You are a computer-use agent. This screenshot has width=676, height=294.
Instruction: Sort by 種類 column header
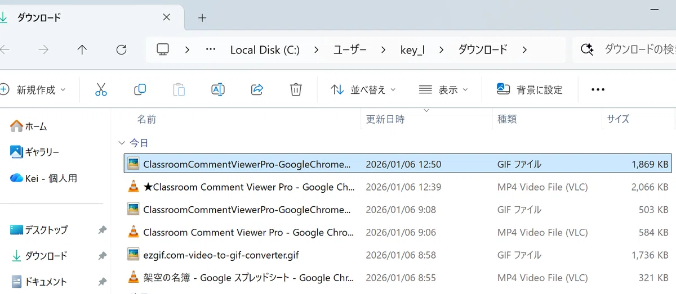pos(507,119)
